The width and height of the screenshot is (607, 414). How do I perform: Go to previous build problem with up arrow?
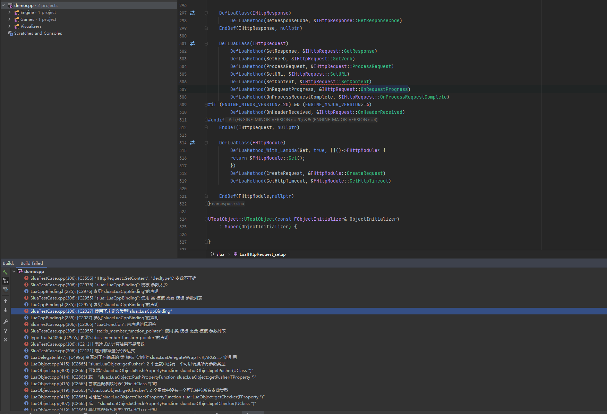(6, 301)
